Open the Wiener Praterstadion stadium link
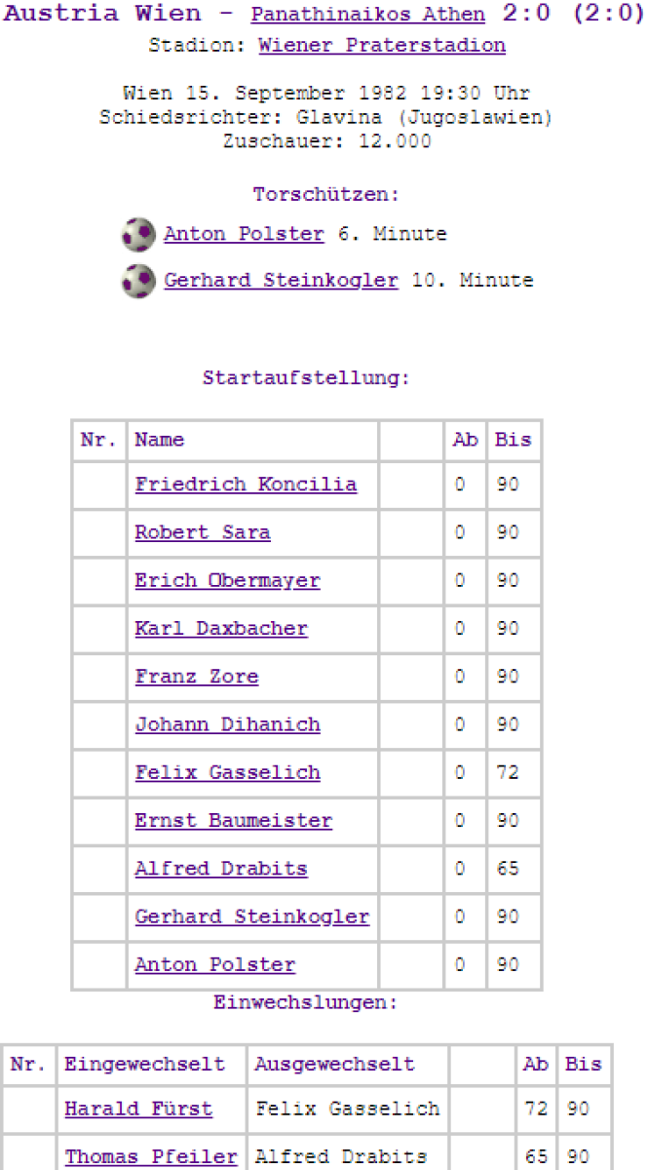This screenshot has width=648, height=1170. pos(382,46)
